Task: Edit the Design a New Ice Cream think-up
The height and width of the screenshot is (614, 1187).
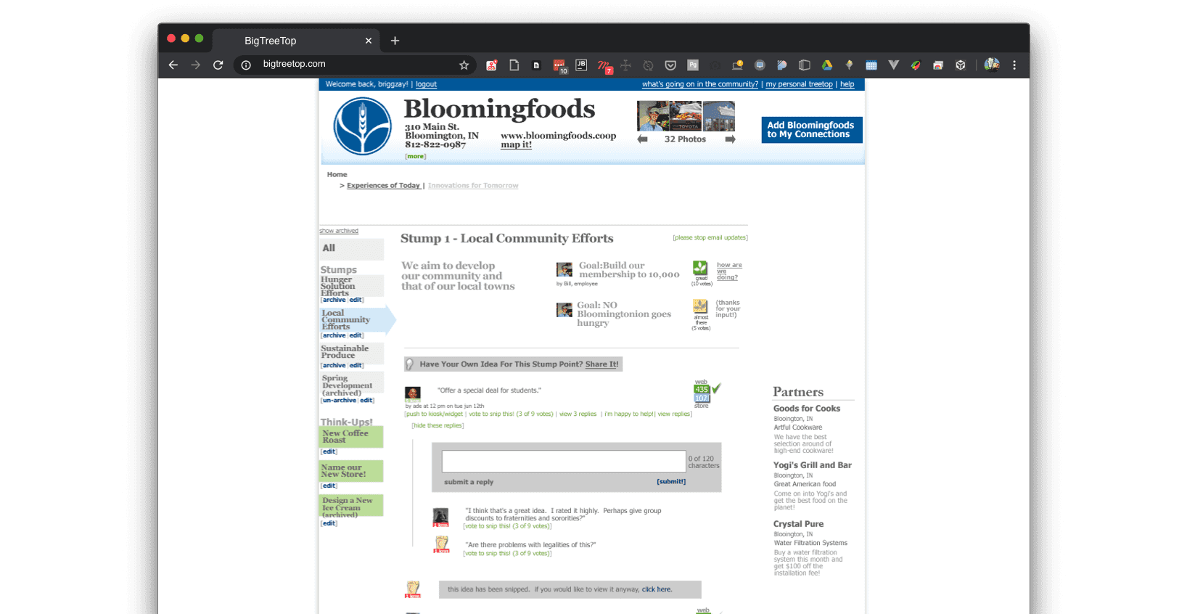Action: coord(329,523)
